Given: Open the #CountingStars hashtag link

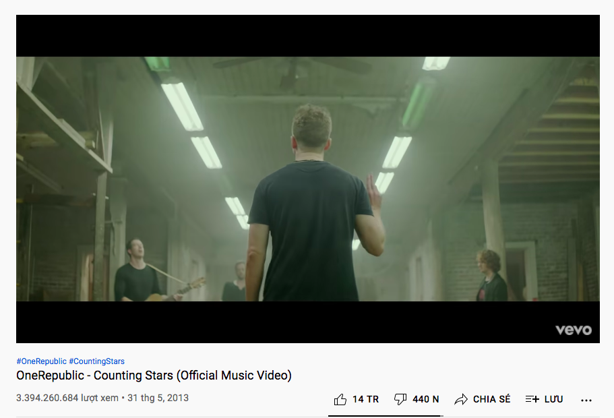Looking at the screenshot, I should [x=97, y=361].
